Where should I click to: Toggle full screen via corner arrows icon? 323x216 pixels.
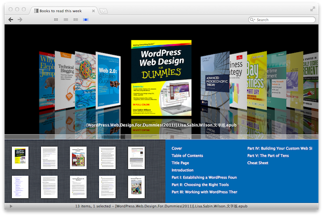click(313, 9)
